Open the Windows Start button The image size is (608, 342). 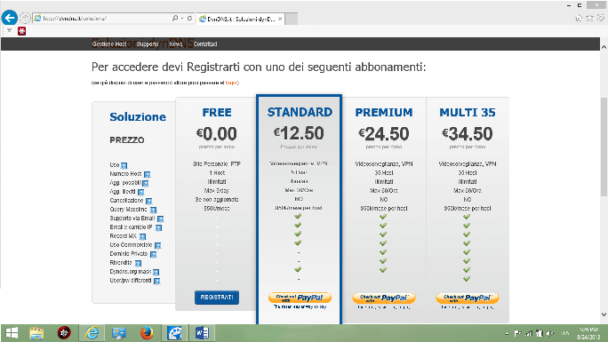tap(12, 333)
